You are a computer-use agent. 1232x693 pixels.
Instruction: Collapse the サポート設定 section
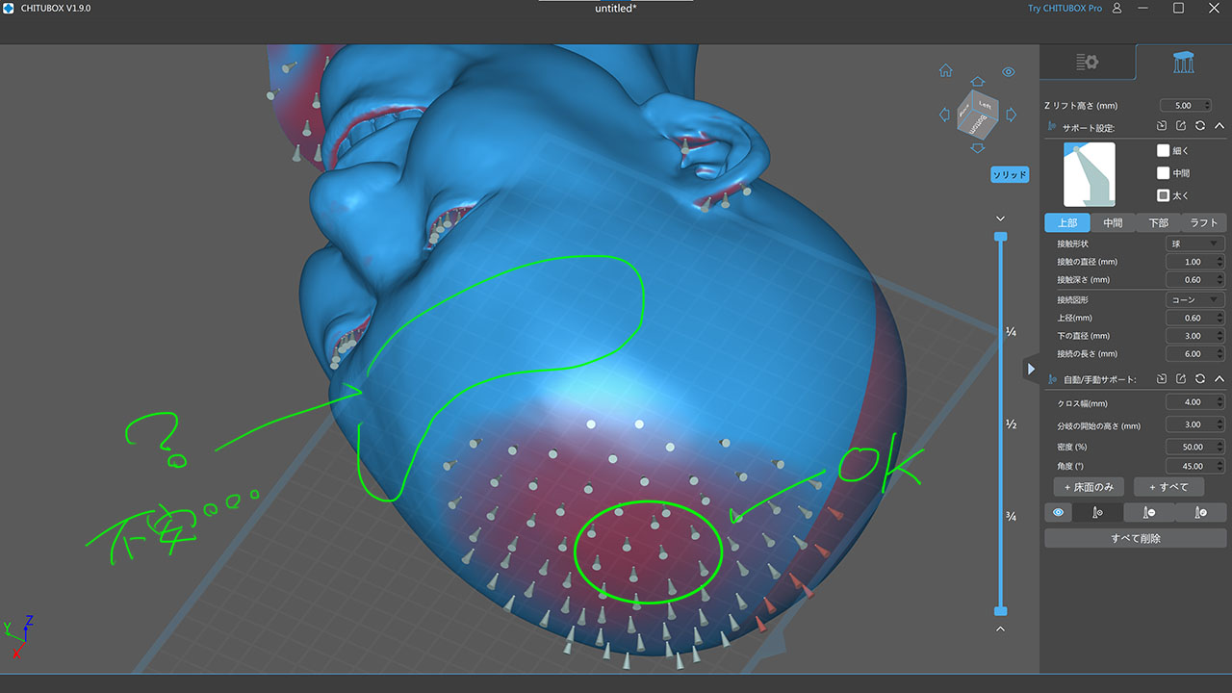pyautogui.click(x=1219, y=126)
